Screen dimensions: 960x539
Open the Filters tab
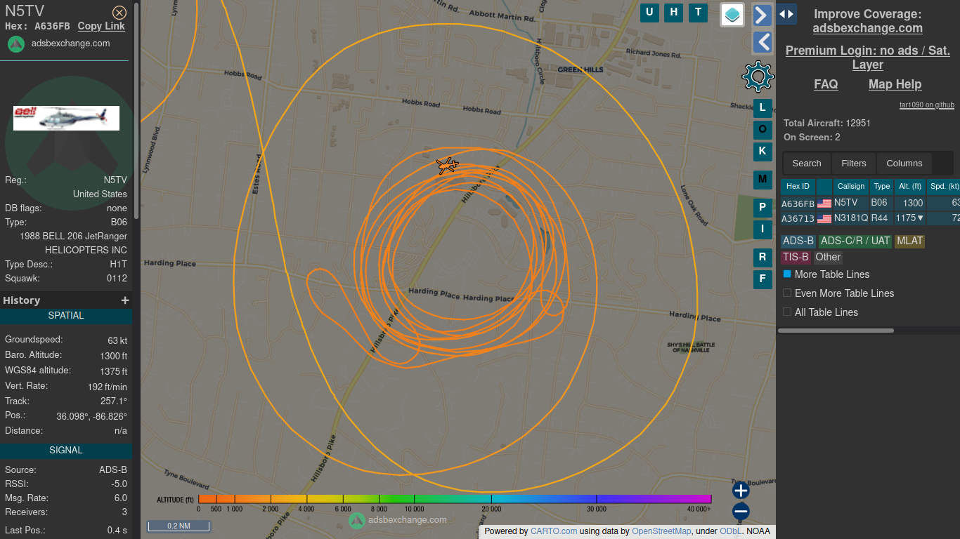point(854,164)
